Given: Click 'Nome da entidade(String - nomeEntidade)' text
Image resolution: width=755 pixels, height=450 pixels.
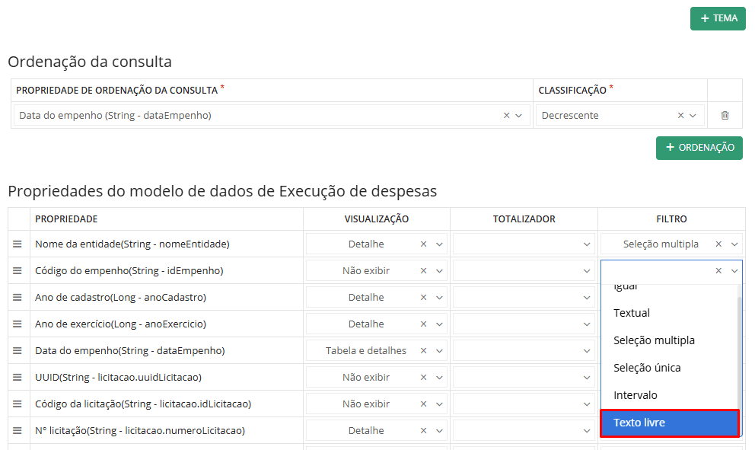Looking at the screenshot, I should [132, 244].
